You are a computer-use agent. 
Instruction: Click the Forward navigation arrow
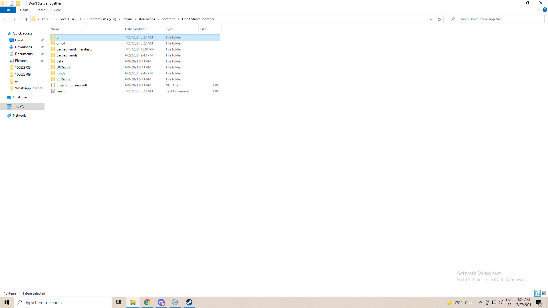pyautogui.click(x=14, y=19)
